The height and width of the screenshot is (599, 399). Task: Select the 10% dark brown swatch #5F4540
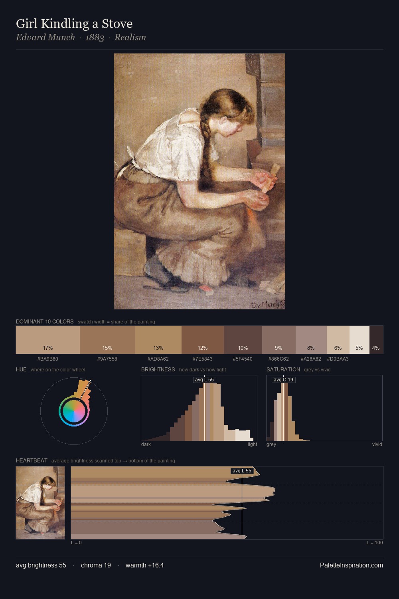[243, 340]
